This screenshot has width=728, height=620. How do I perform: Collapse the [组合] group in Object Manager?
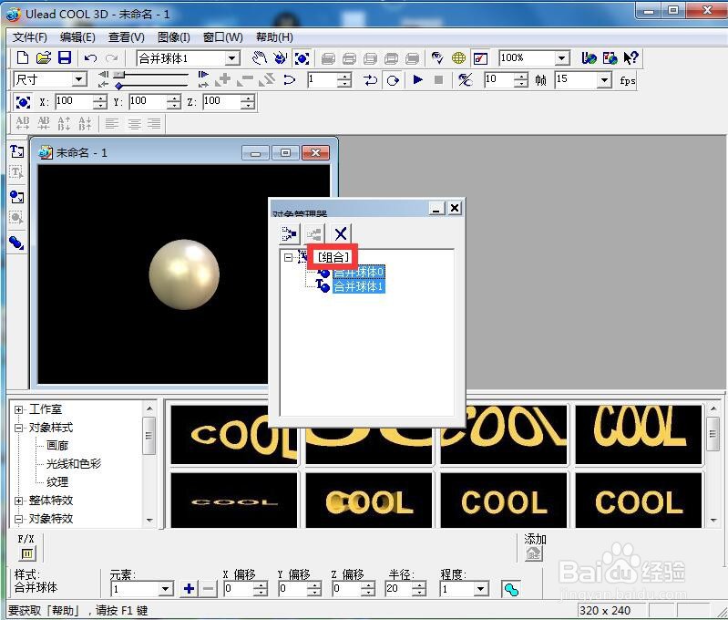[x=288, y=257]
